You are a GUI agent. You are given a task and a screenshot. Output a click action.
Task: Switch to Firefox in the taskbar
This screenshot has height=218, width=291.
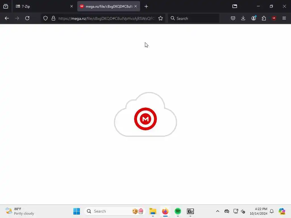165,211
